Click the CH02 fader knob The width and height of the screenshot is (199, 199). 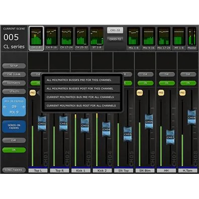point(63,124)
